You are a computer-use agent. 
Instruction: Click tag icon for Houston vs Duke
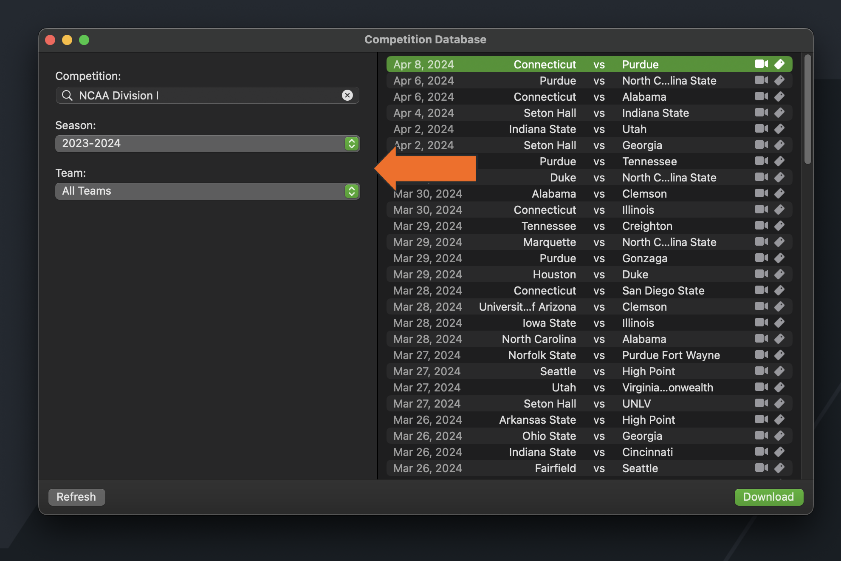[x=779, y=274]
